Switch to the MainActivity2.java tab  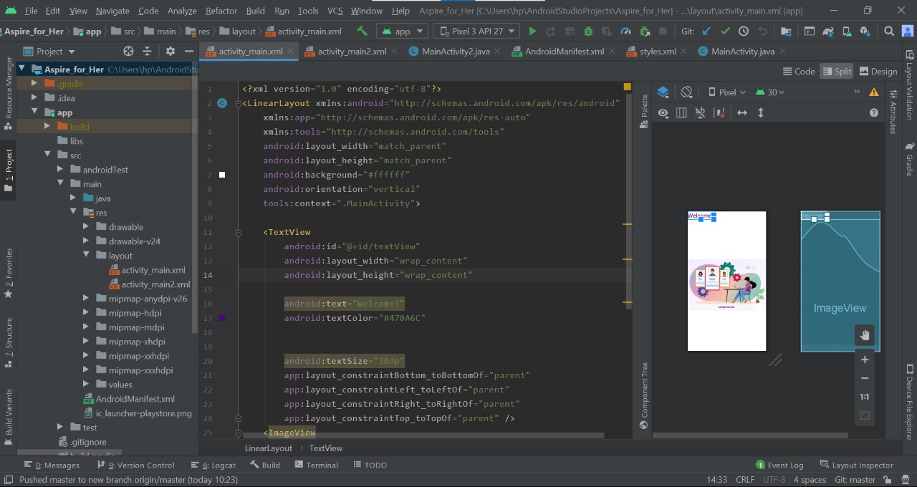point(455,52)
